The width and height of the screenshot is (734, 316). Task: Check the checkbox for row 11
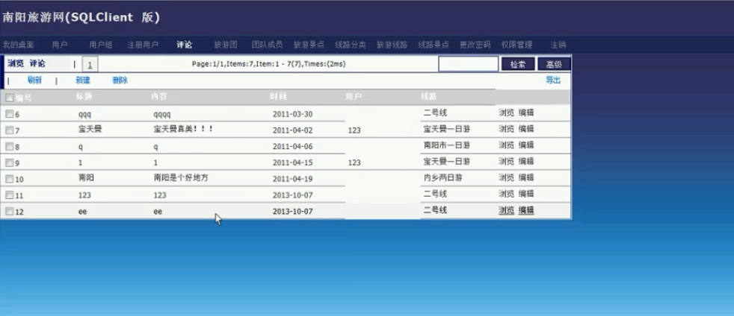10,195
